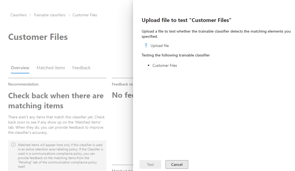295x171 pixels.
Task: Go to the Feedback tab
Action: (81, 68)
